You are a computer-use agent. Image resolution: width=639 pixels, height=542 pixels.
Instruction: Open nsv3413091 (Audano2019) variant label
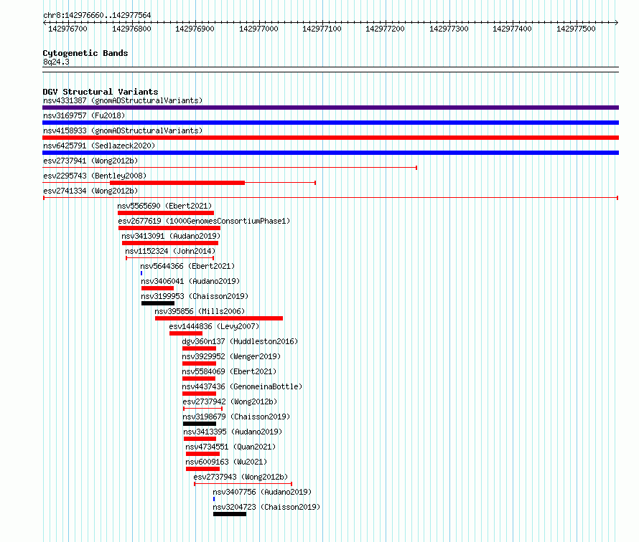[171, 236]
